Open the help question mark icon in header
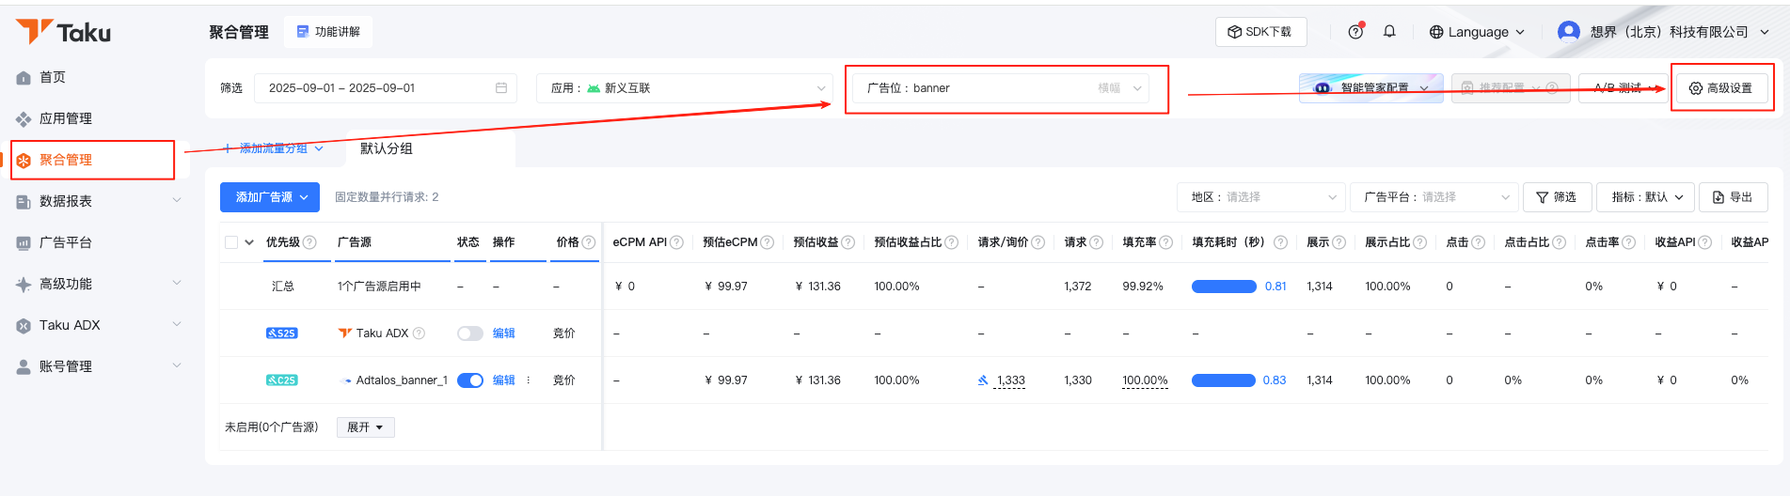Viewport: 1790px width, 496px height. click(x=1355, y=32)
